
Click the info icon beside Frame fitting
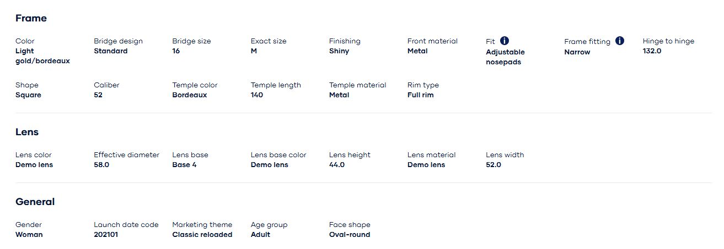pyautogui.click(x=620, y=41)
